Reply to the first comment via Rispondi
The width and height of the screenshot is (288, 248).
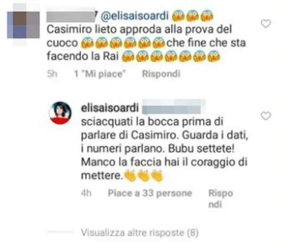pyautogui.click(x=161, y=74)
